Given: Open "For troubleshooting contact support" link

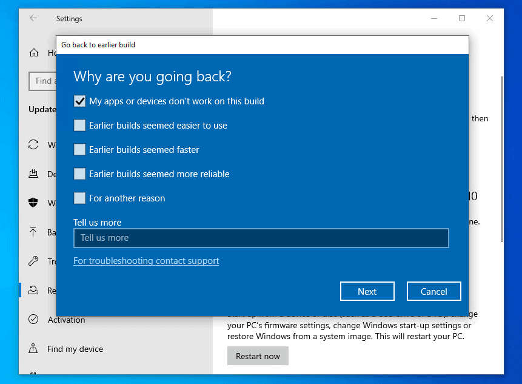Looking at the screenshot, I should (x=146, y=261).
